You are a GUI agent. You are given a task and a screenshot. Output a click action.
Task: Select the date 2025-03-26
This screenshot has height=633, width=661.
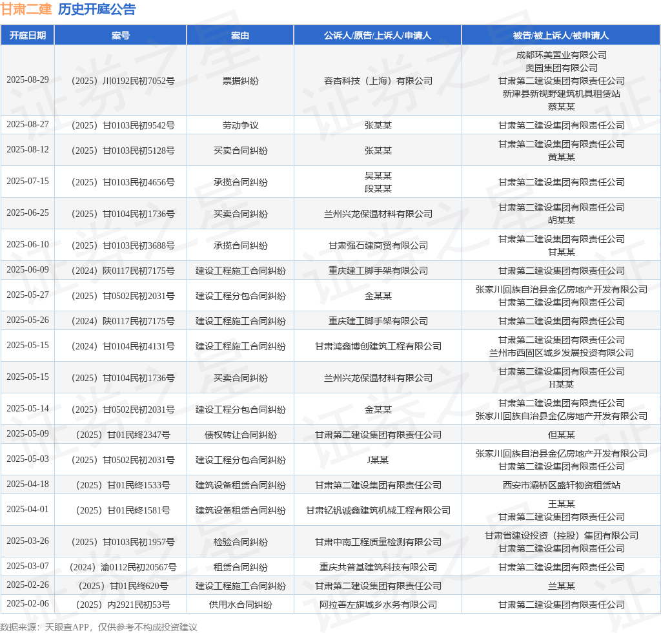point(28,541)
